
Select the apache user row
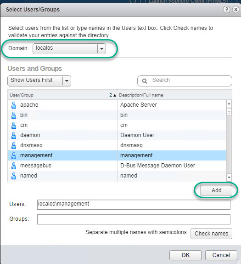tap(117, 105)
